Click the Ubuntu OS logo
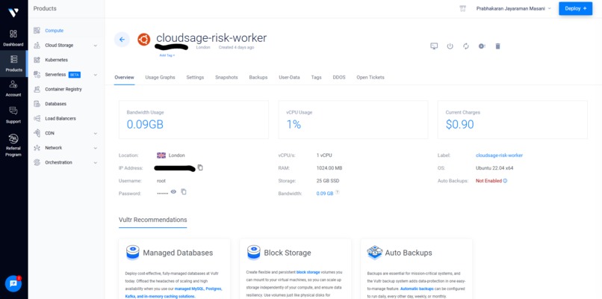 (x=144, y=39)
